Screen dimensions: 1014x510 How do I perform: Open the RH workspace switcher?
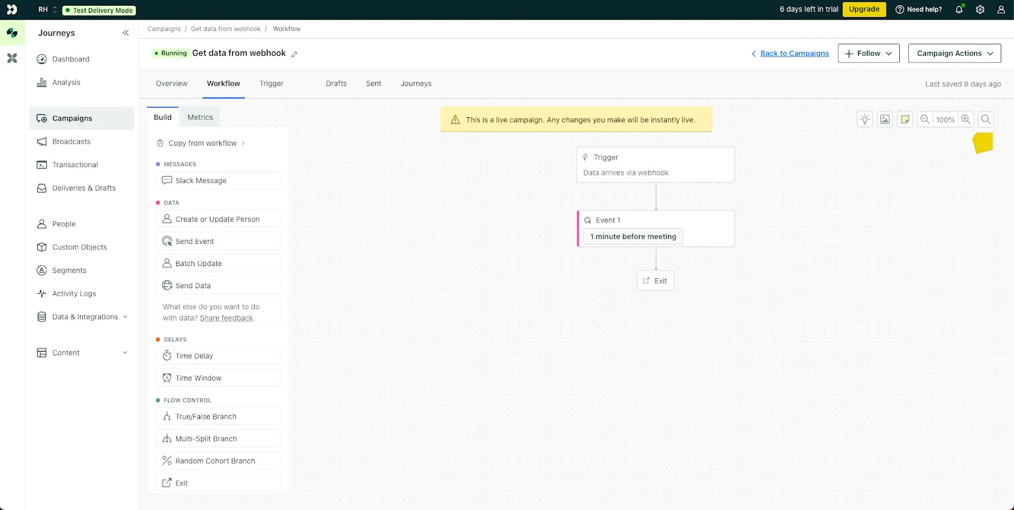(48, 10)
